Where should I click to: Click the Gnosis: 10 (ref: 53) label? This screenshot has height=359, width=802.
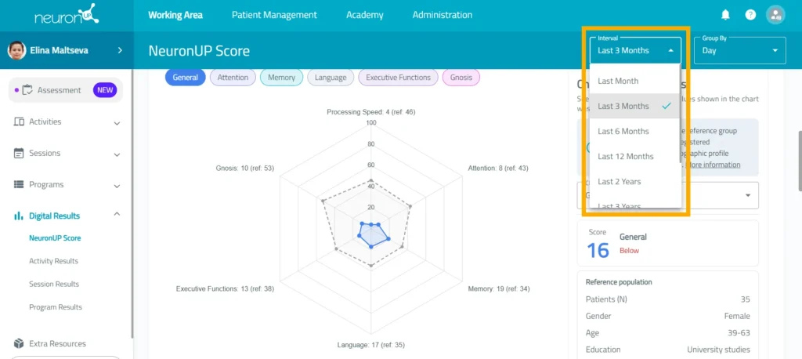245,168
